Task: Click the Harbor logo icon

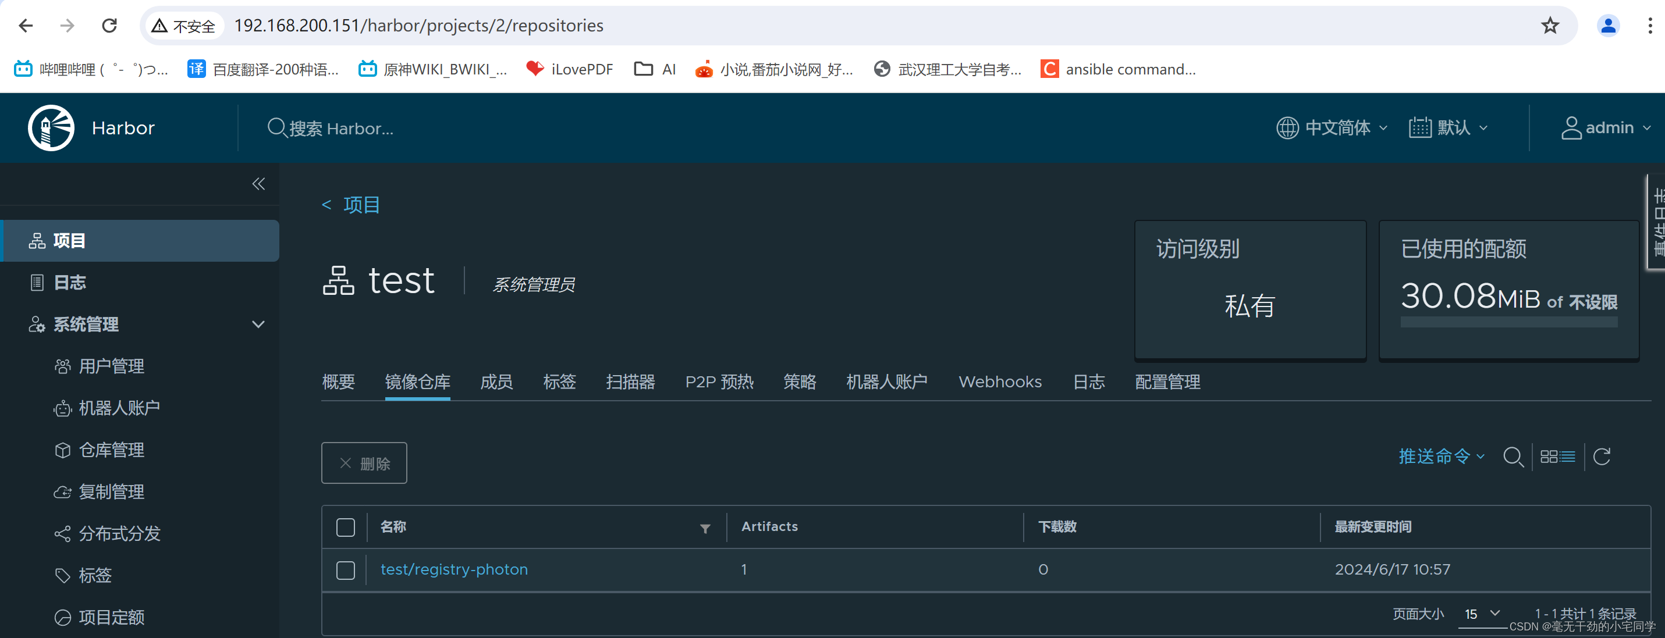Action: tap(51, 128)
